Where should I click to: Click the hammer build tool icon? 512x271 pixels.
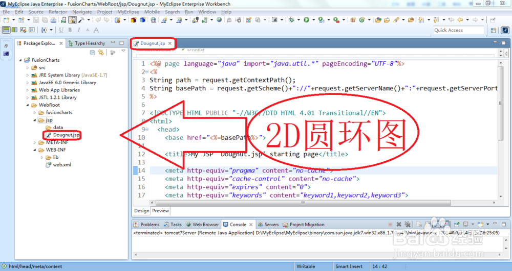81,20
